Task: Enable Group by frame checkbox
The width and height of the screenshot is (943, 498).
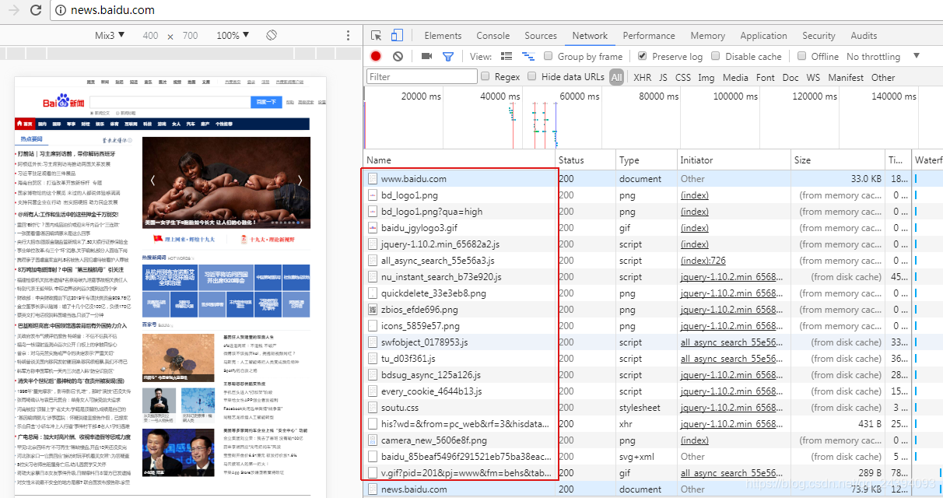Action: (x=549, y=56)
